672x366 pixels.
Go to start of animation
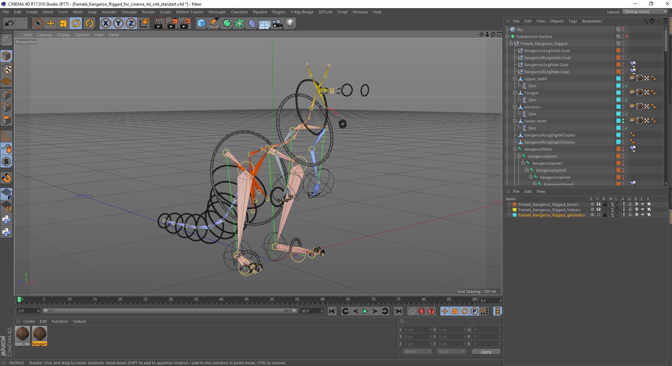(332, 311)
